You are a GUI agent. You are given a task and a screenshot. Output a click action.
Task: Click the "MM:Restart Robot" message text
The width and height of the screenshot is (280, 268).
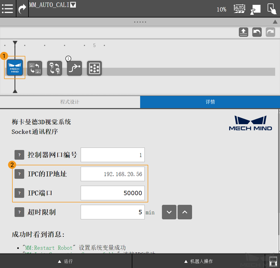coord(49,248)
